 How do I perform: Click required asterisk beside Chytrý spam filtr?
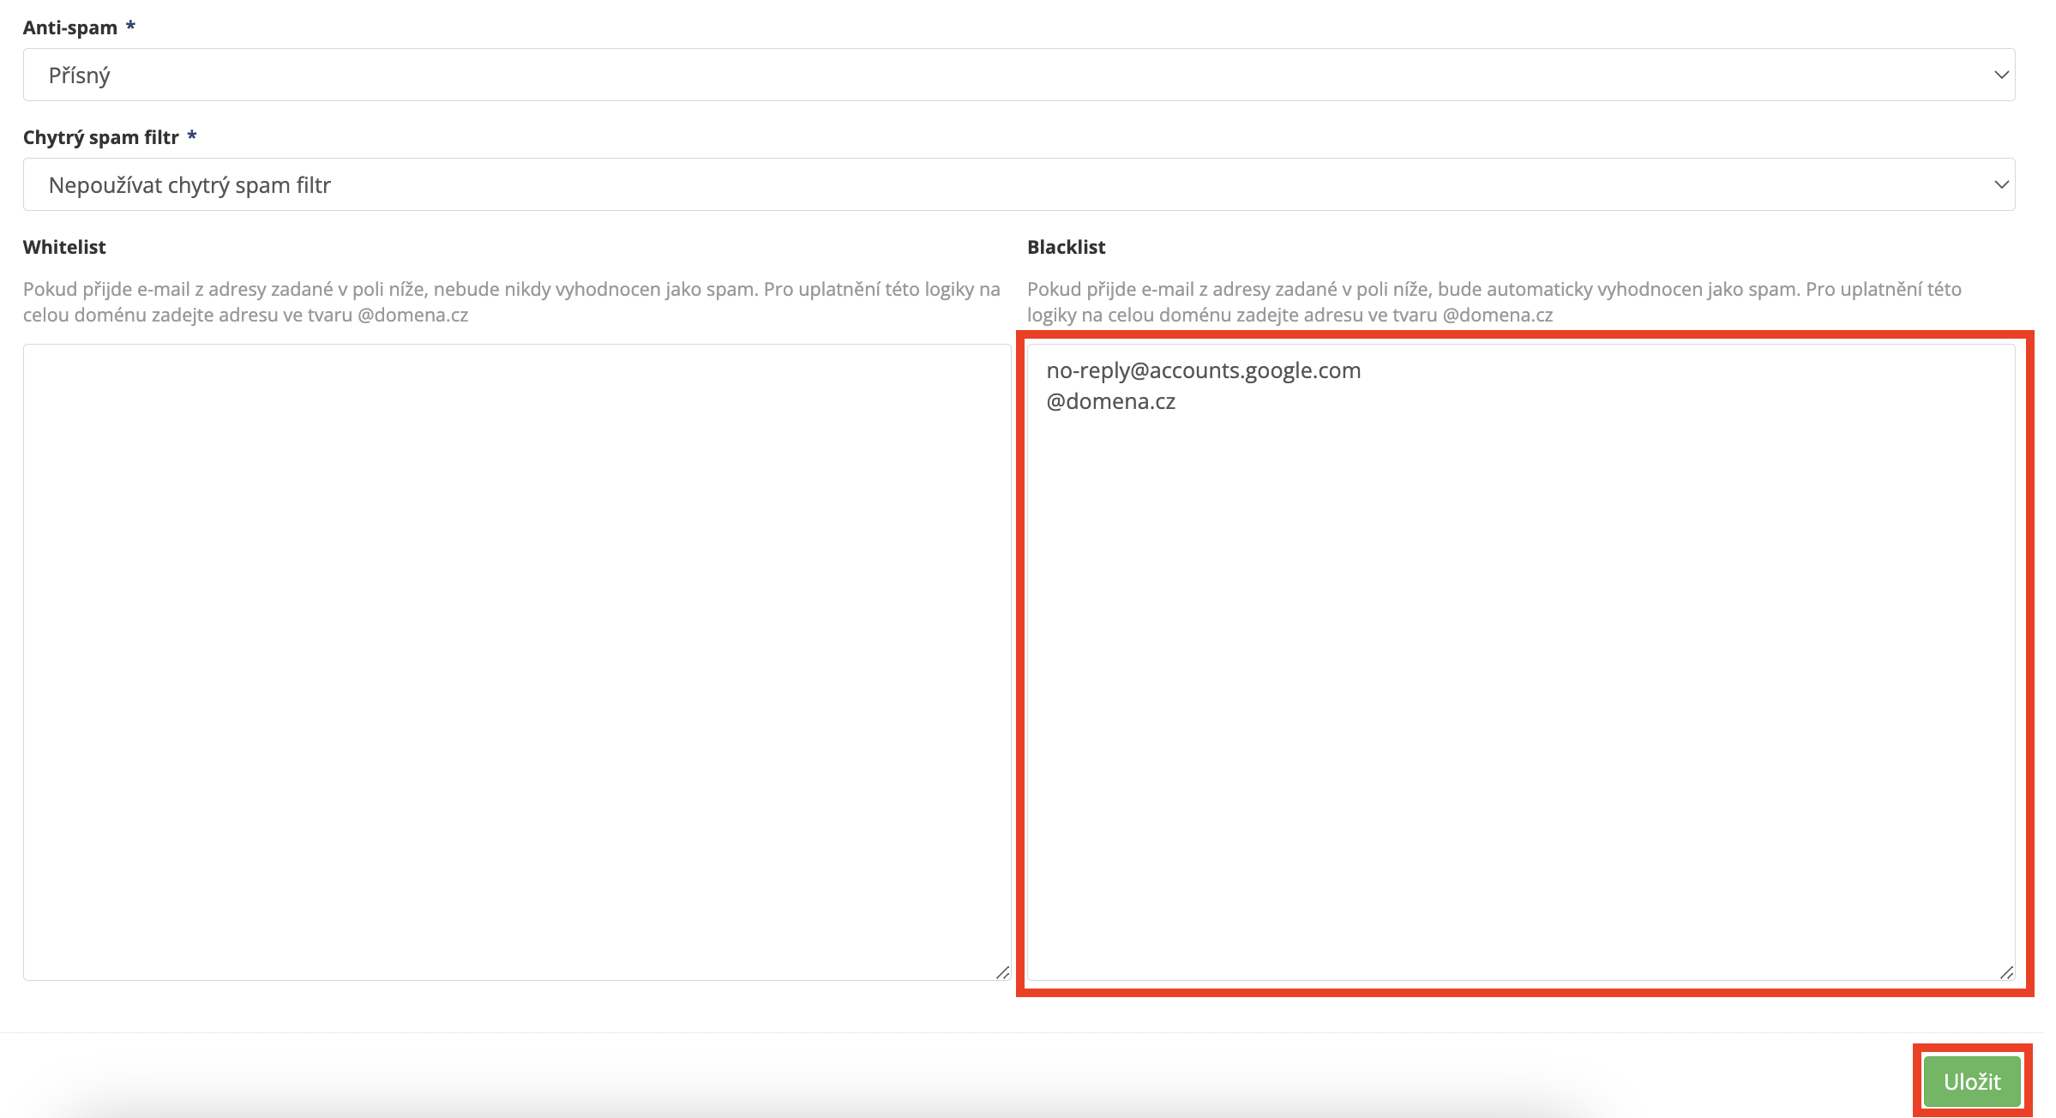tap(192, 135)
